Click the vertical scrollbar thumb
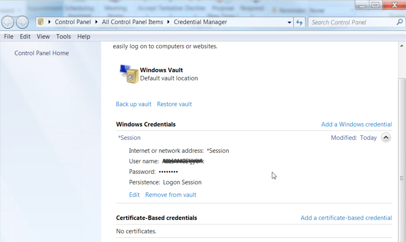This screenshot has height=242, width=406. click(401, 178)
